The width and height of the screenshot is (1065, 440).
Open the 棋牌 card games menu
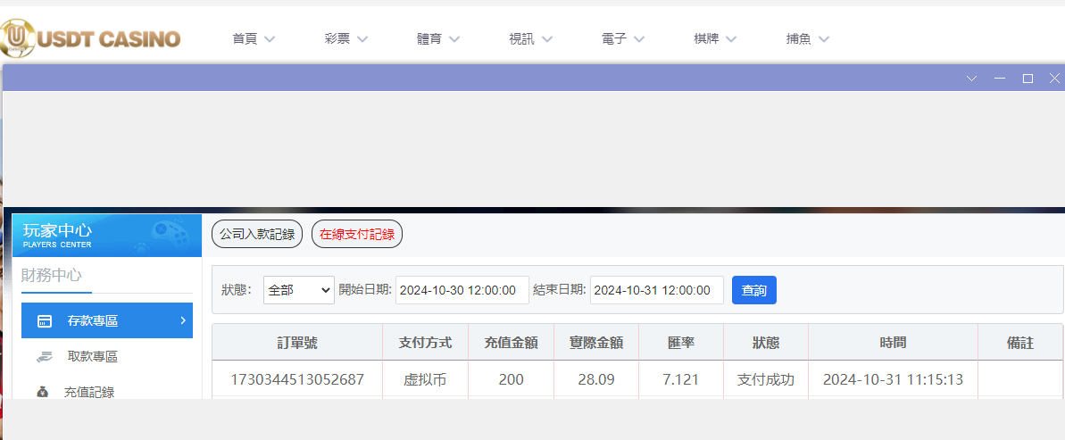click(x=715, y=39)
